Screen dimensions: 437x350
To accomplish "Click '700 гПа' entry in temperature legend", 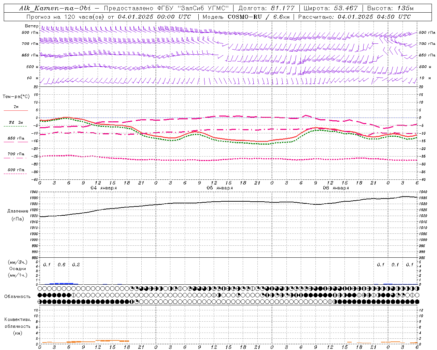I will [16, 154].
